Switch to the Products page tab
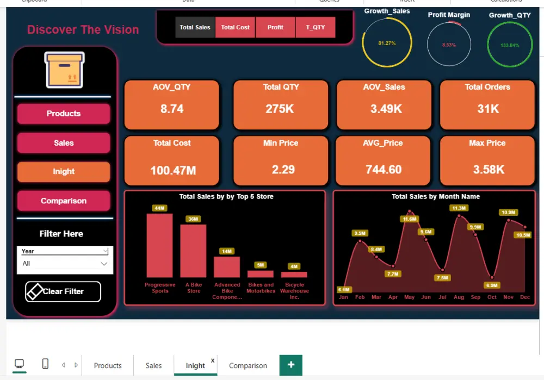This screenshot has width=544, height=380. 107,365
